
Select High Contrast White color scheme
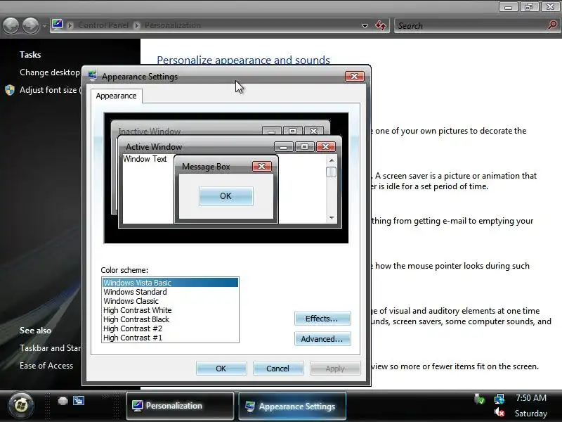170,310
